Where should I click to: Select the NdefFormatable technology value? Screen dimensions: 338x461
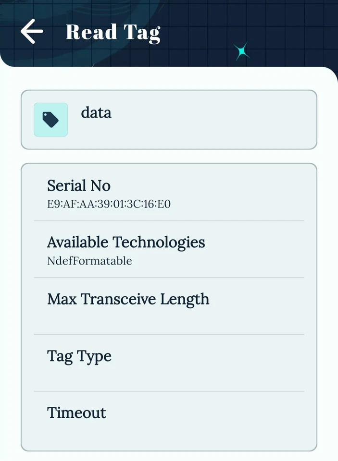point(89,261)
